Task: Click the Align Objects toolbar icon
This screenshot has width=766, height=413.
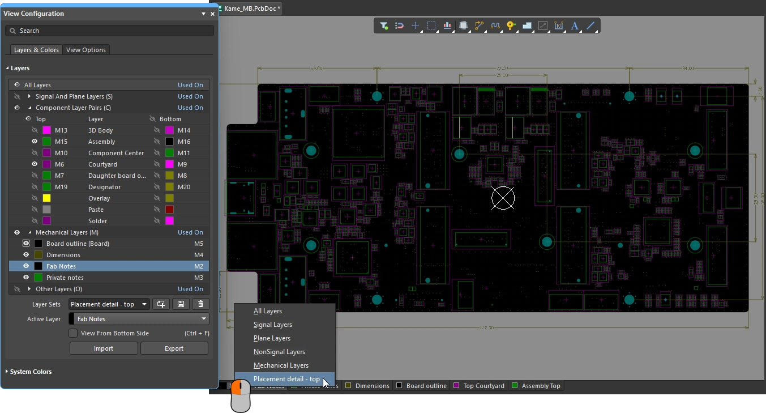Action: tap(447, 25)
